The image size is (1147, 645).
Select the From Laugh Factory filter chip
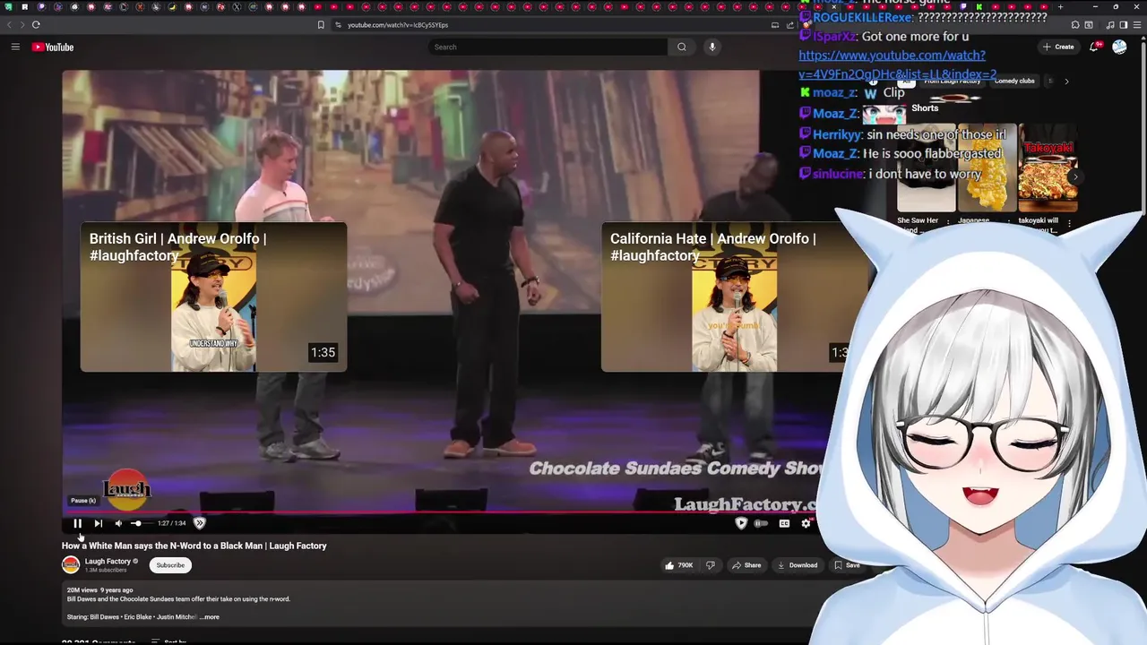[x=953, y=82]
